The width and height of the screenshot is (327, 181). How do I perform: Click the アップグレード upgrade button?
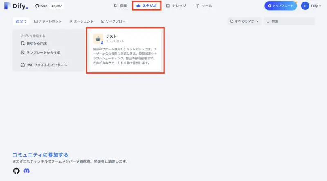click(x=280, y=6)
